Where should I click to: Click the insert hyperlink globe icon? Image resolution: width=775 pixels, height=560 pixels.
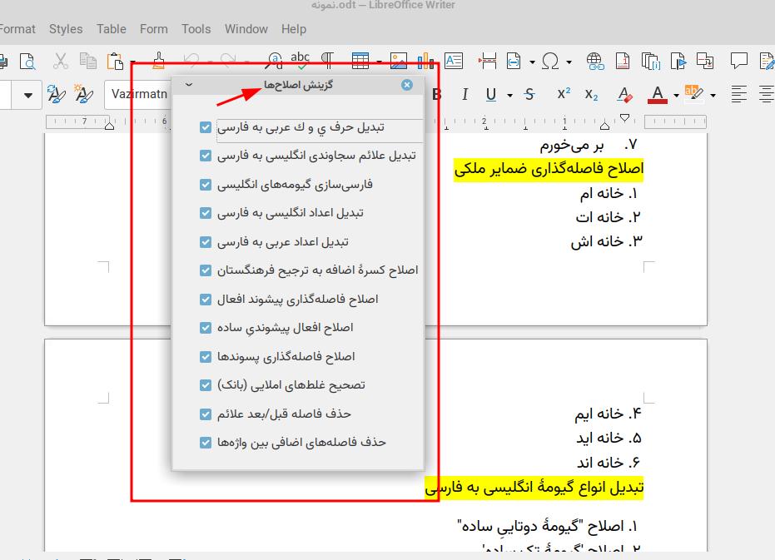click(x=594, y=61)
